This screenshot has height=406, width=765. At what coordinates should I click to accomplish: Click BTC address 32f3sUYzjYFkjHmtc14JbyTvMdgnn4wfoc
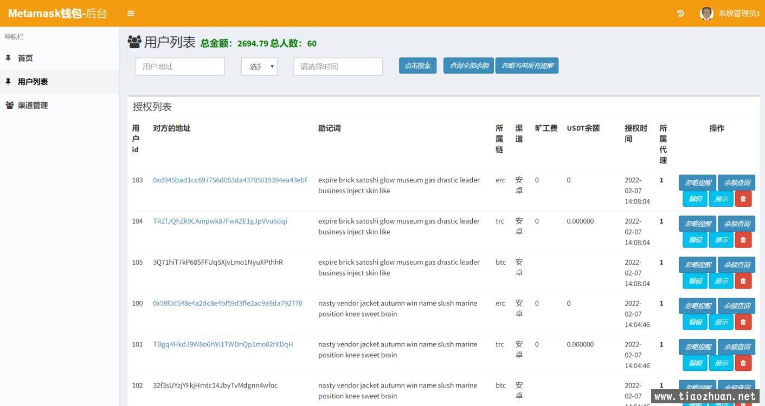coord(215,386)
